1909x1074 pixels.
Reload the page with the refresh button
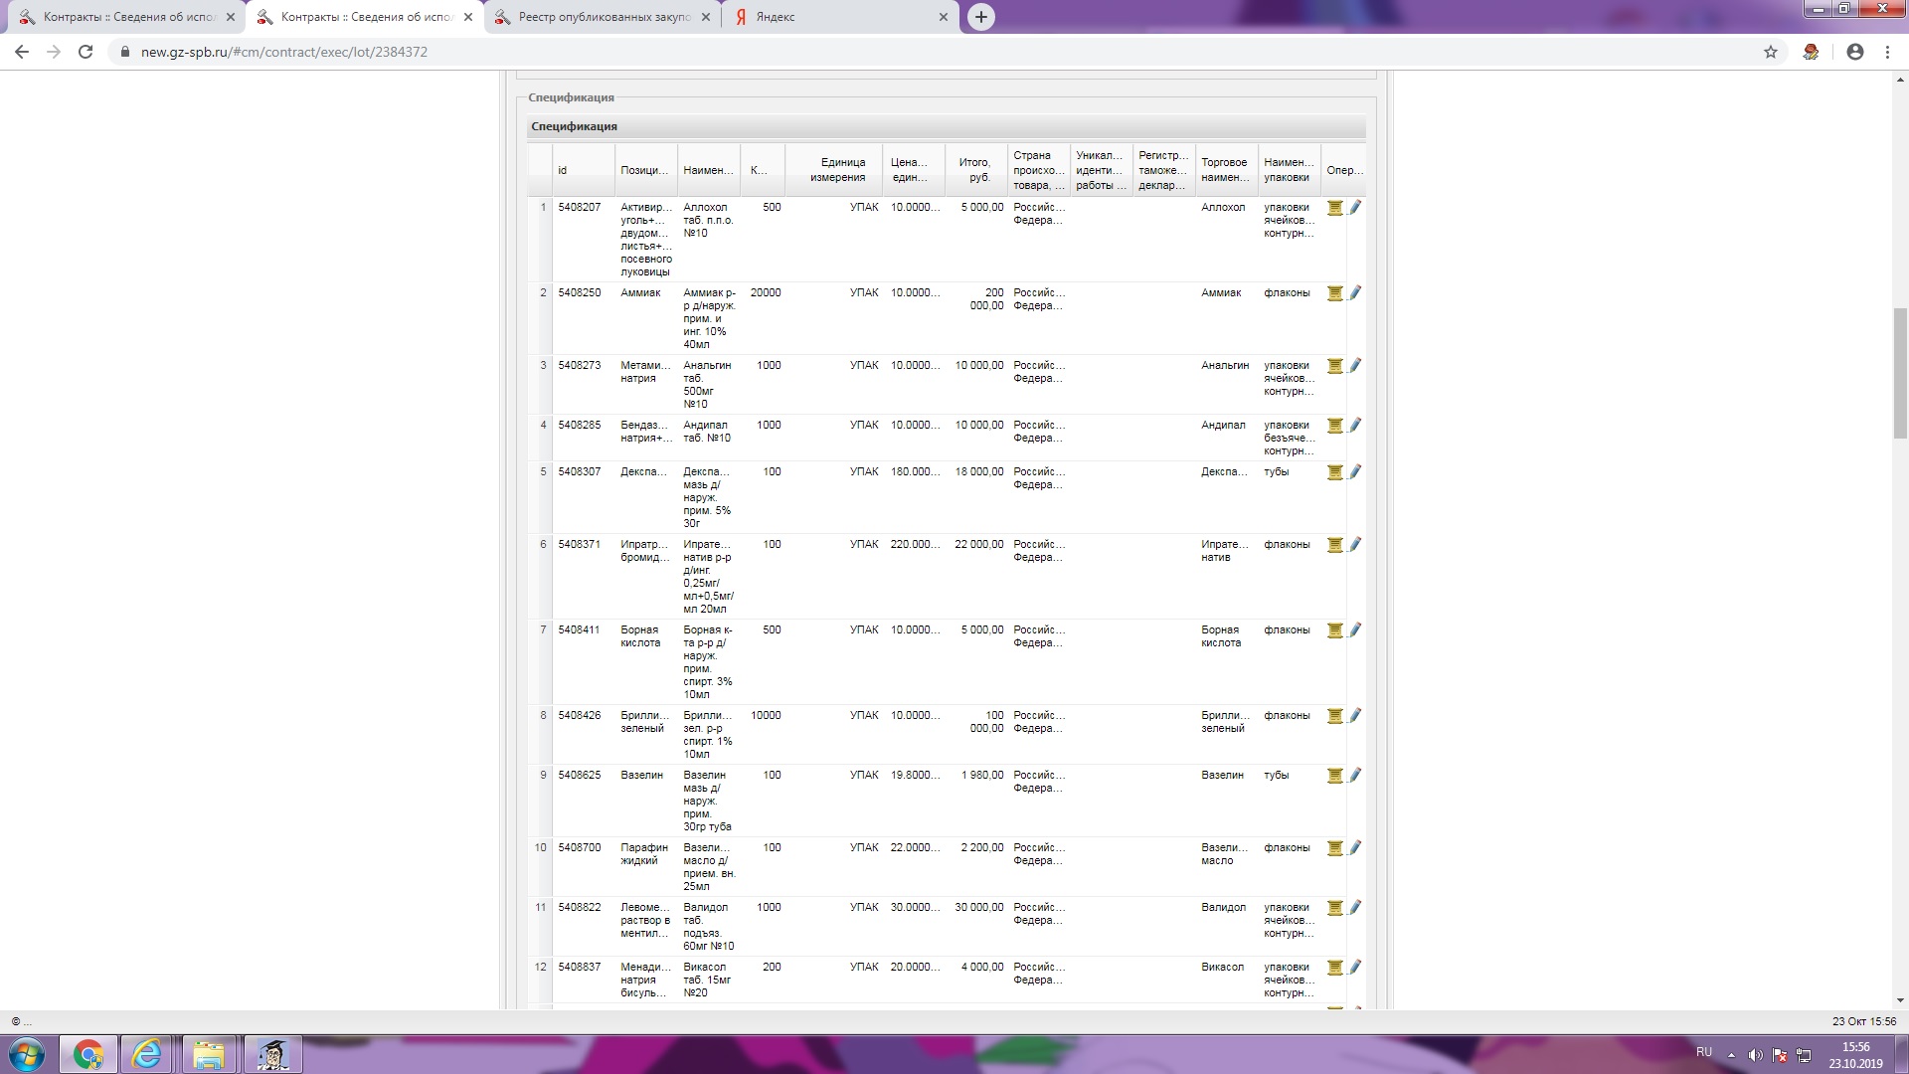(86, 52)
